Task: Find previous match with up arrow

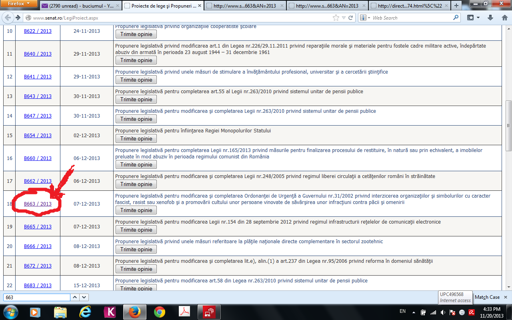Action: tap(75, 297)
